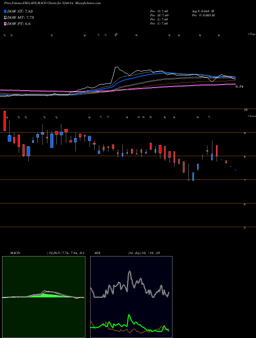
Task: Click the 'Pre L: 7.40' low value
Action: tap(159, 19)
